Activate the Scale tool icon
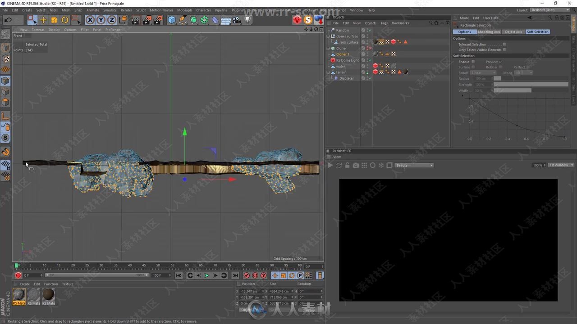 [54, 20]
